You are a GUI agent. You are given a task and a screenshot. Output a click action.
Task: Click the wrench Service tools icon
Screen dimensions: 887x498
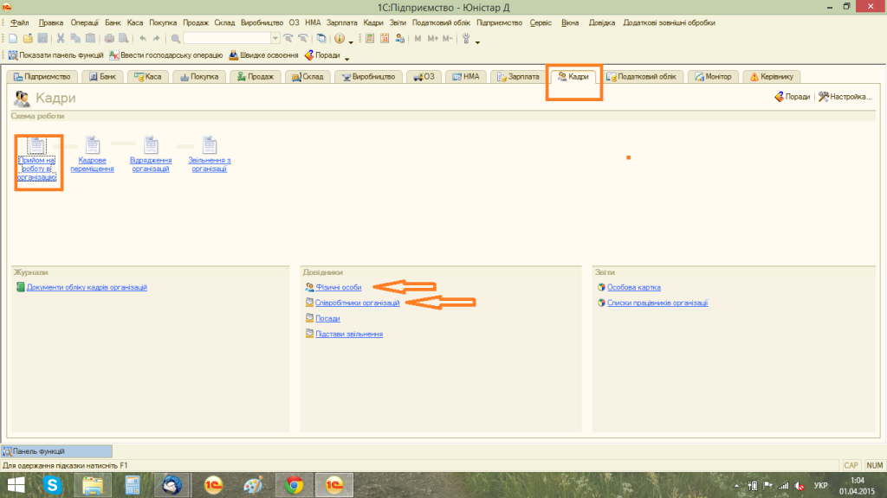coord(466,38)
